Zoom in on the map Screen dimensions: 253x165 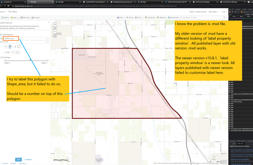tap(55, 24)
